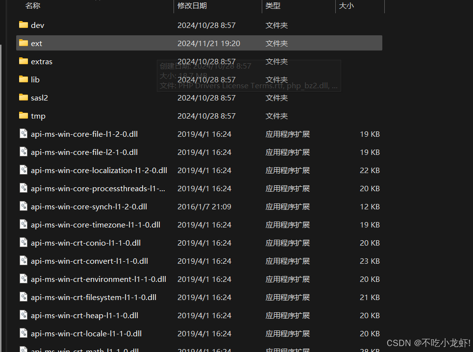Click the api-ms-win-crt-heap-l1-1-0.dll file icon
The width and height of the screenshot is (473, 352).
point(23,315)
